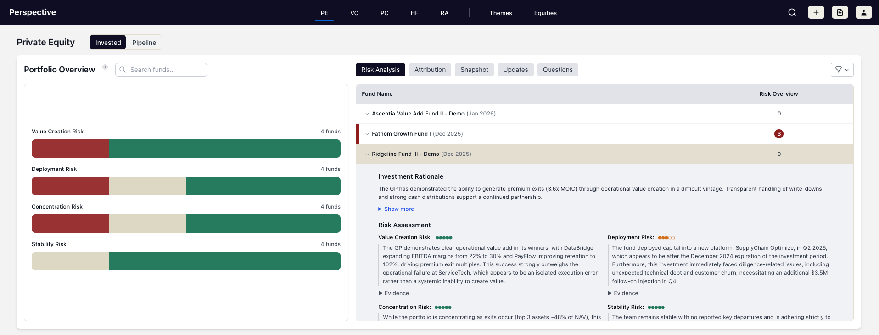Expand the Fathom Growth Fund I row
The width and height of the screenshot is (879, 335).
click(x=367, y=134)
